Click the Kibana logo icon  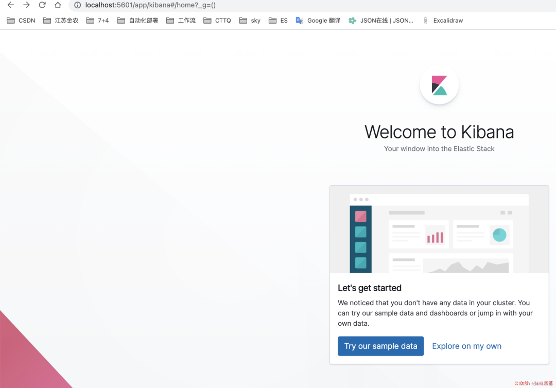click(x=439, y=85)
